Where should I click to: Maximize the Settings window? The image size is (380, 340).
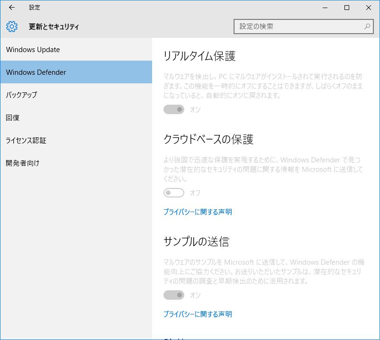[x=347, y=8]
